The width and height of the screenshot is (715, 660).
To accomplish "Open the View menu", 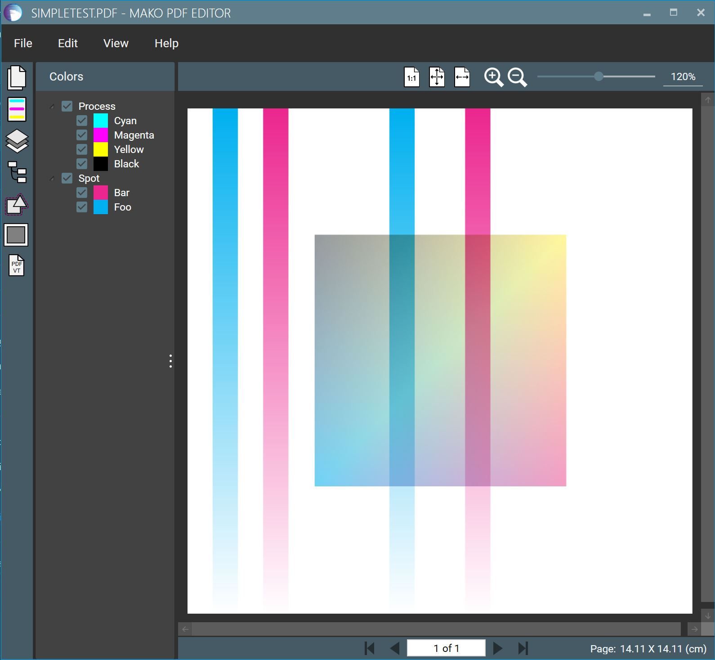I will 116,43.
